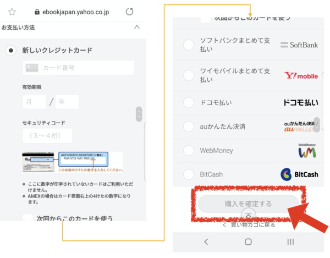Check 次回からこのカードを使う checkbox on left

pyautogui.click(x=28, y=218)
